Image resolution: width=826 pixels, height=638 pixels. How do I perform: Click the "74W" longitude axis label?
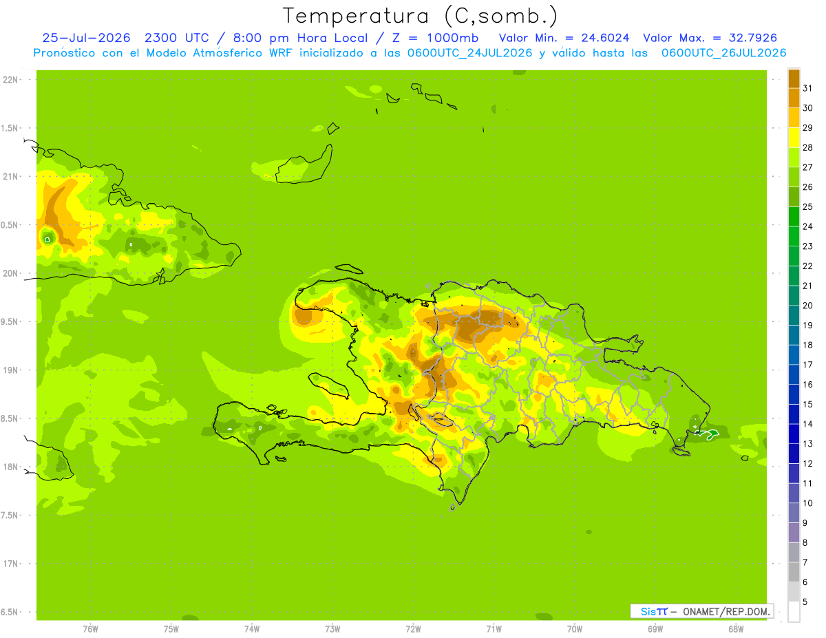point(252,629)
